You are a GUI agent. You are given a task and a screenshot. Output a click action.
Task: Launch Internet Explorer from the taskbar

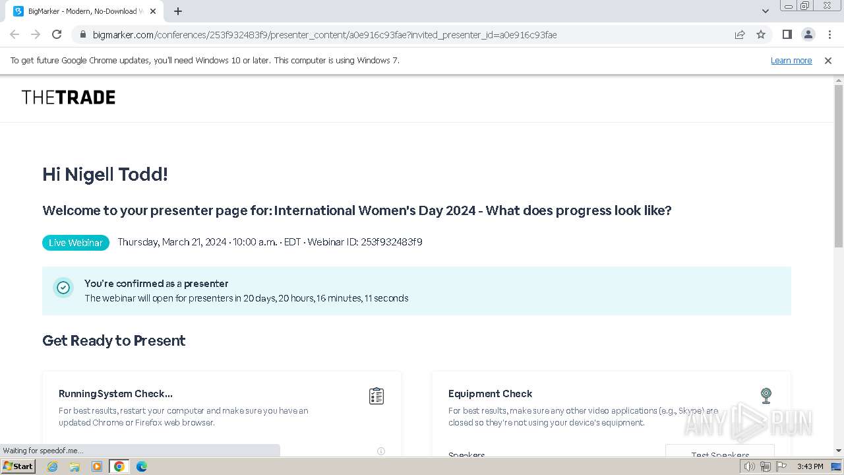point(53,466)
